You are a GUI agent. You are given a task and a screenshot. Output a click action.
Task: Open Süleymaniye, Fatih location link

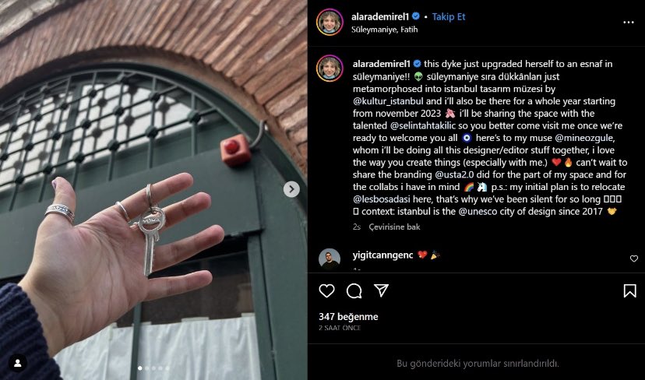pyautogui.click(x=384, y=30)
